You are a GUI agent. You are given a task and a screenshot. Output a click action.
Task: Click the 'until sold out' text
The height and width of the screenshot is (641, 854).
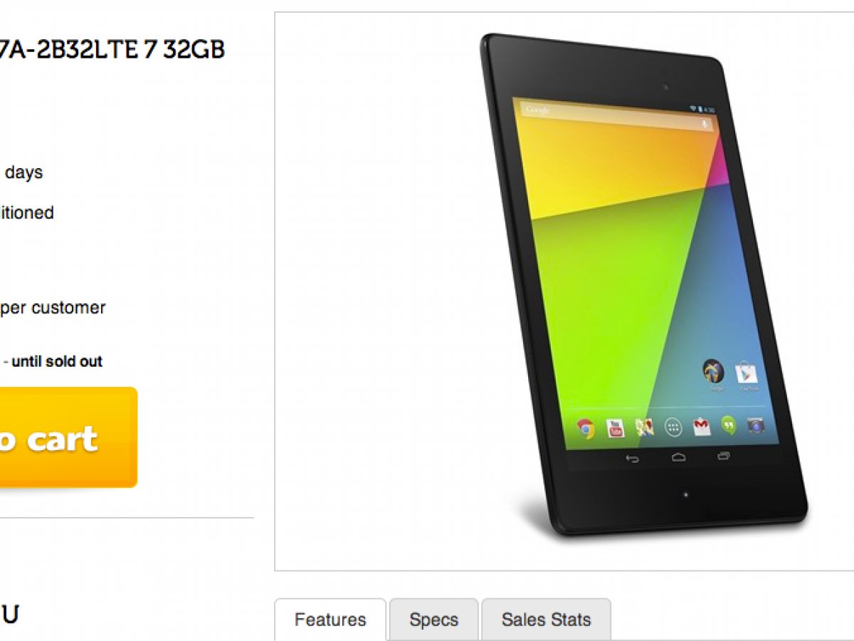point(57,361)
